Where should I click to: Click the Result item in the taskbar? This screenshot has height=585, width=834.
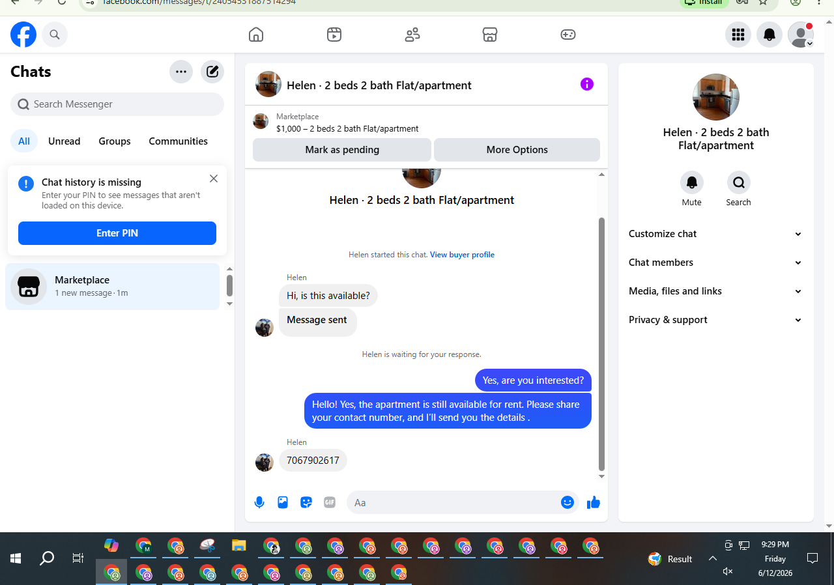670,559
